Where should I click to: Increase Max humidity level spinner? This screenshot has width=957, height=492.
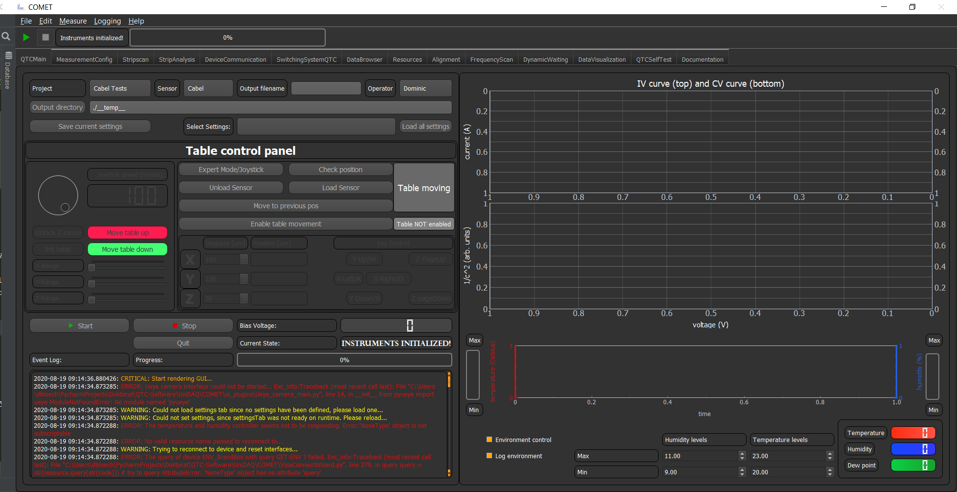(742, 453)
